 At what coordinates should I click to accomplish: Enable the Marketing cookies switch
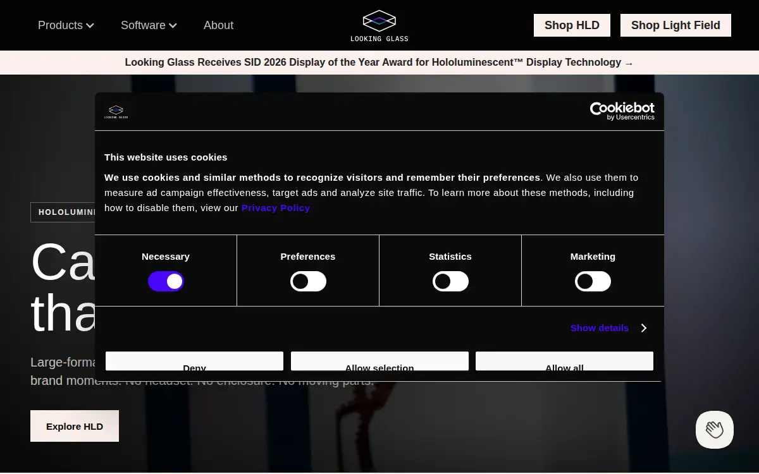(593, 281)
